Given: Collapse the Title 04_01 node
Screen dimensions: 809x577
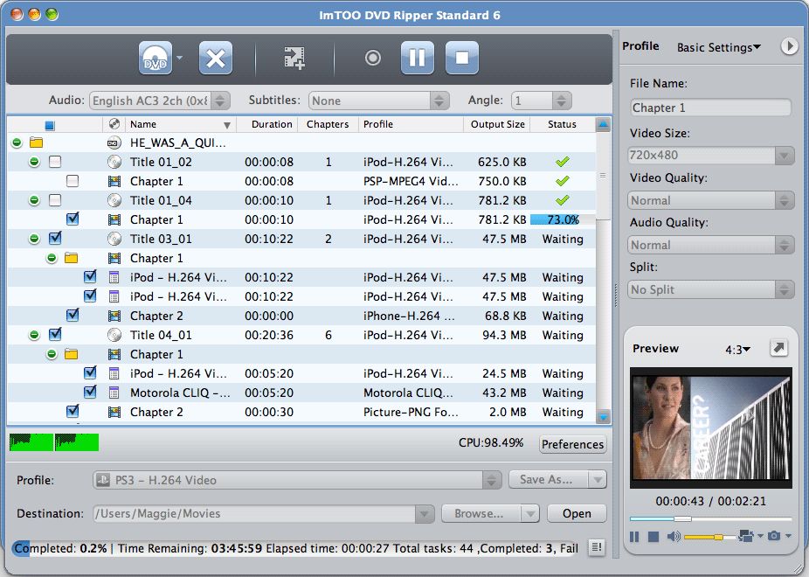Looking at the screenshot, I should (34, 335).
